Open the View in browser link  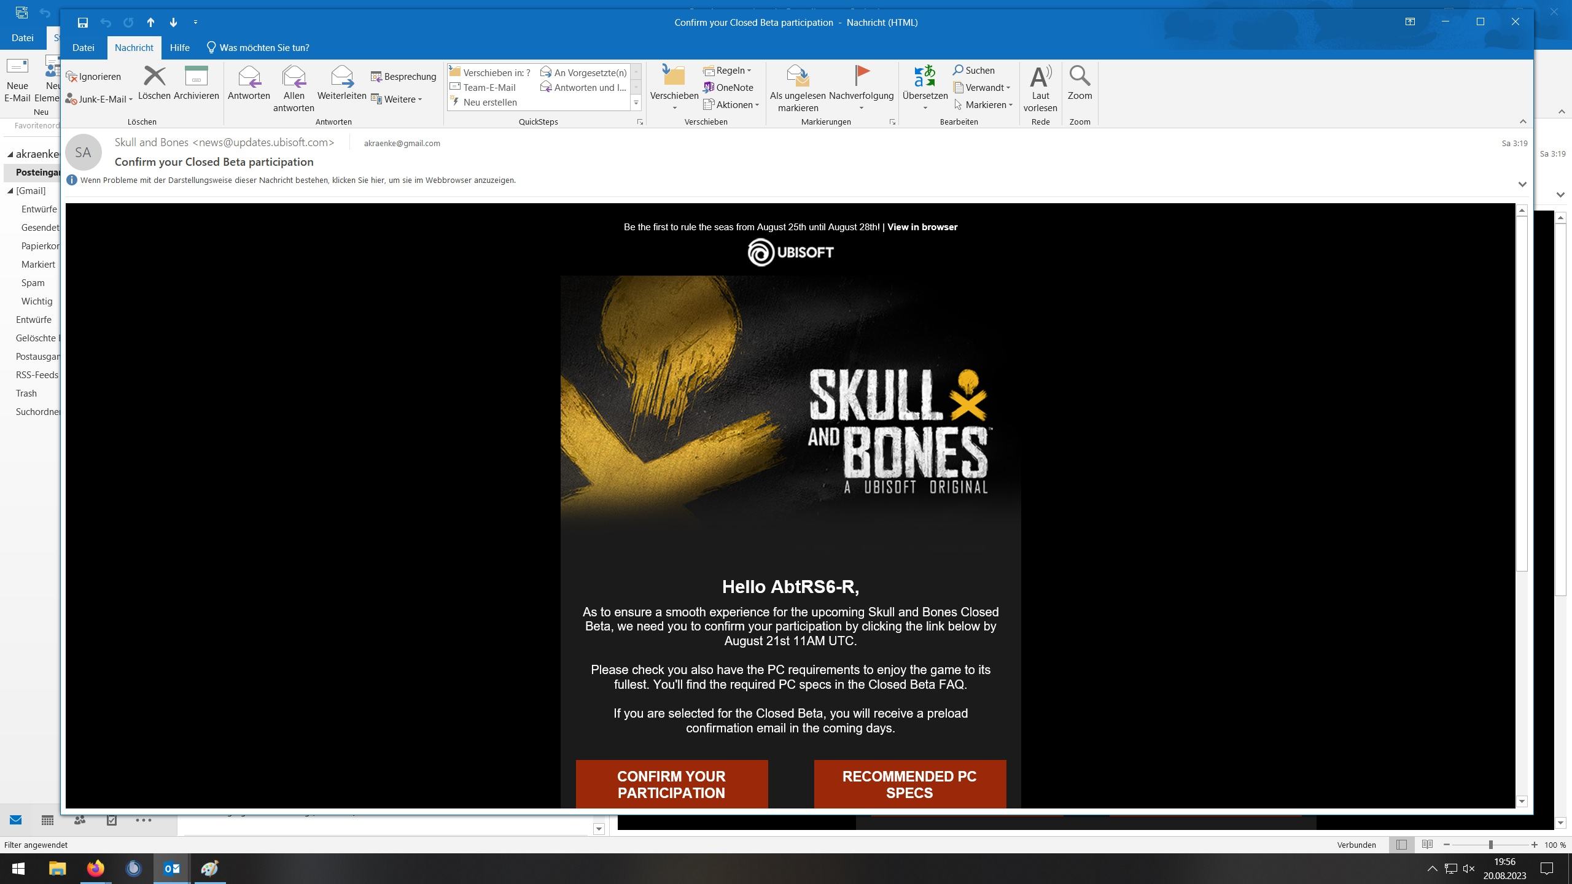click(x=922, y=227)
